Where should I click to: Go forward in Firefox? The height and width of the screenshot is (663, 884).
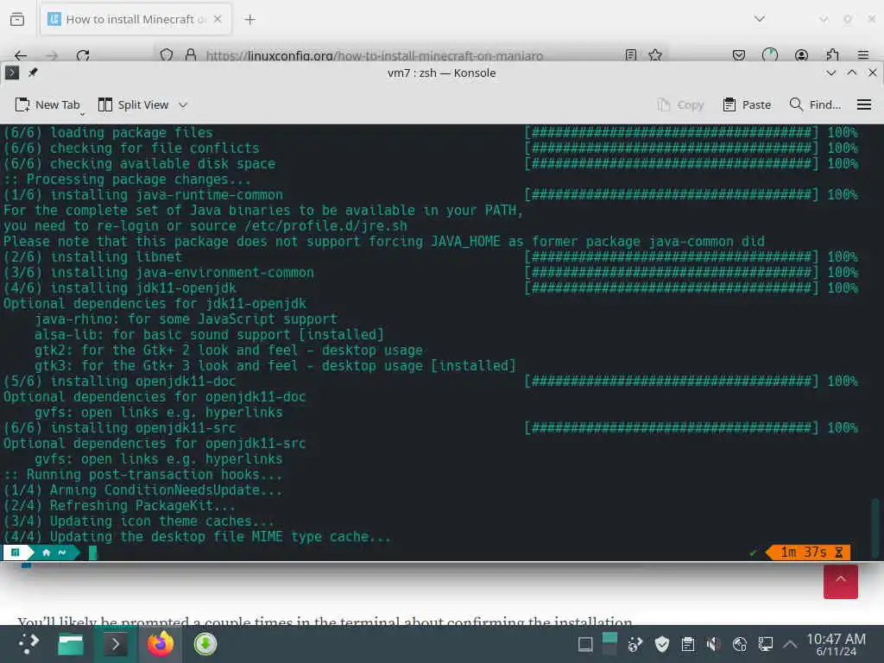click(x=52, y=55)
